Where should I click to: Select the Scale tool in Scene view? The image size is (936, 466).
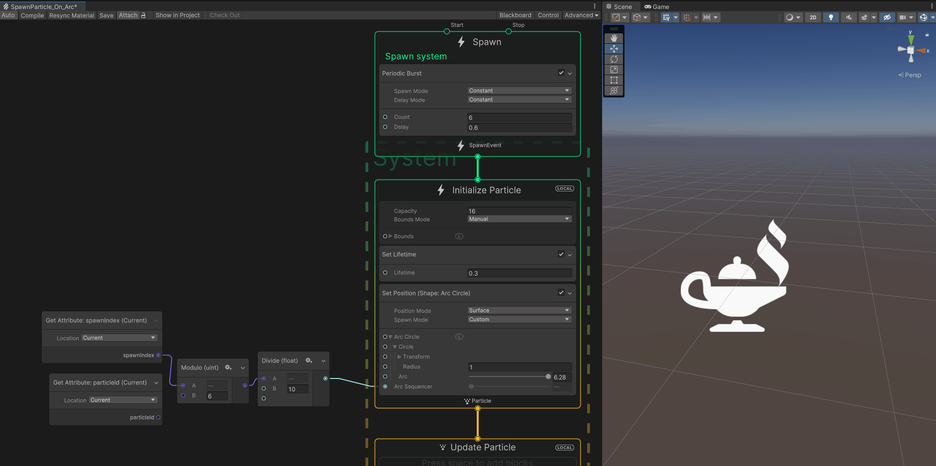614,69
